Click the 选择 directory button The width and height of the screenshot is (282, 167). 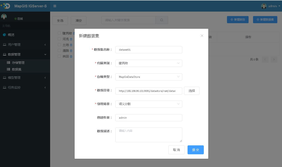tap(192, 91)
